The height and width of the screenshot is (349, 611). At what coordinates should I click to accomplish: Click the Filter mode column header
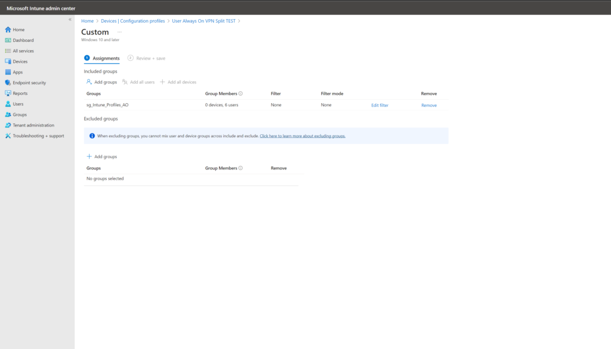(332, 94)
